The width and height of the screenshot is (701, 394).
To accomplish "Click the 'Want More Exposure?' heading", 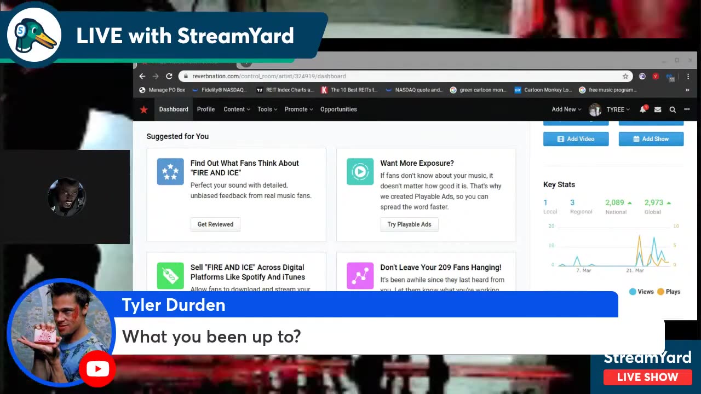I will click(417, 163).
